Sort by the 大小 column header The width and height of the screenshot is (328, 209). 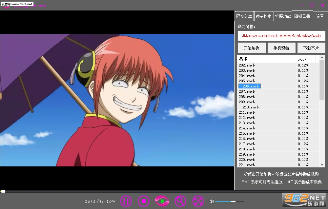click(x=306, y=59)
